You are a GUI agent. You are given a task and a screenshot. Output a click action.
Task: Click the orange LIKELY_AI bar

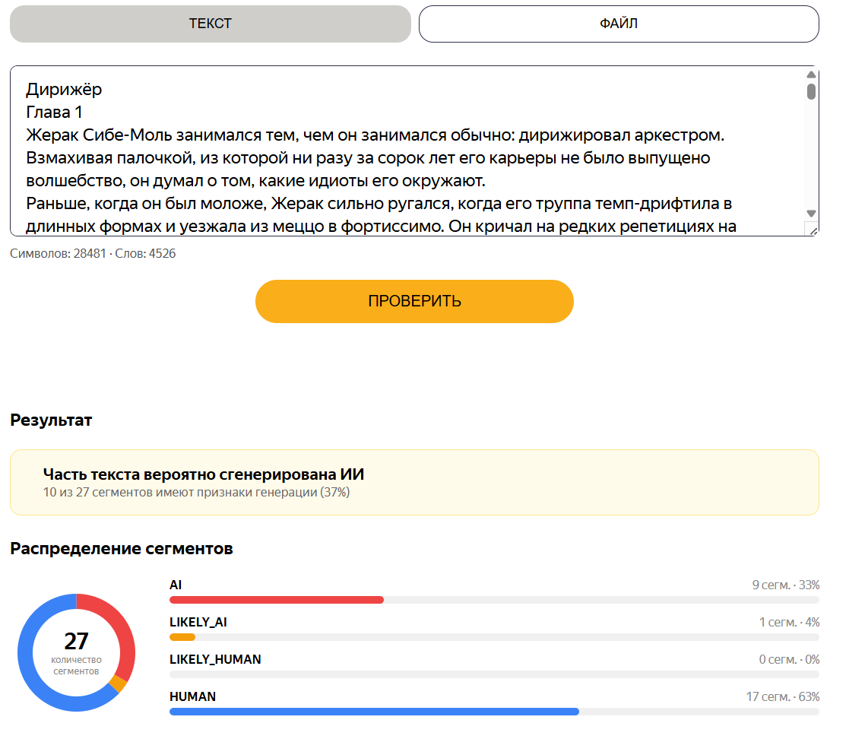pos(182,637)
